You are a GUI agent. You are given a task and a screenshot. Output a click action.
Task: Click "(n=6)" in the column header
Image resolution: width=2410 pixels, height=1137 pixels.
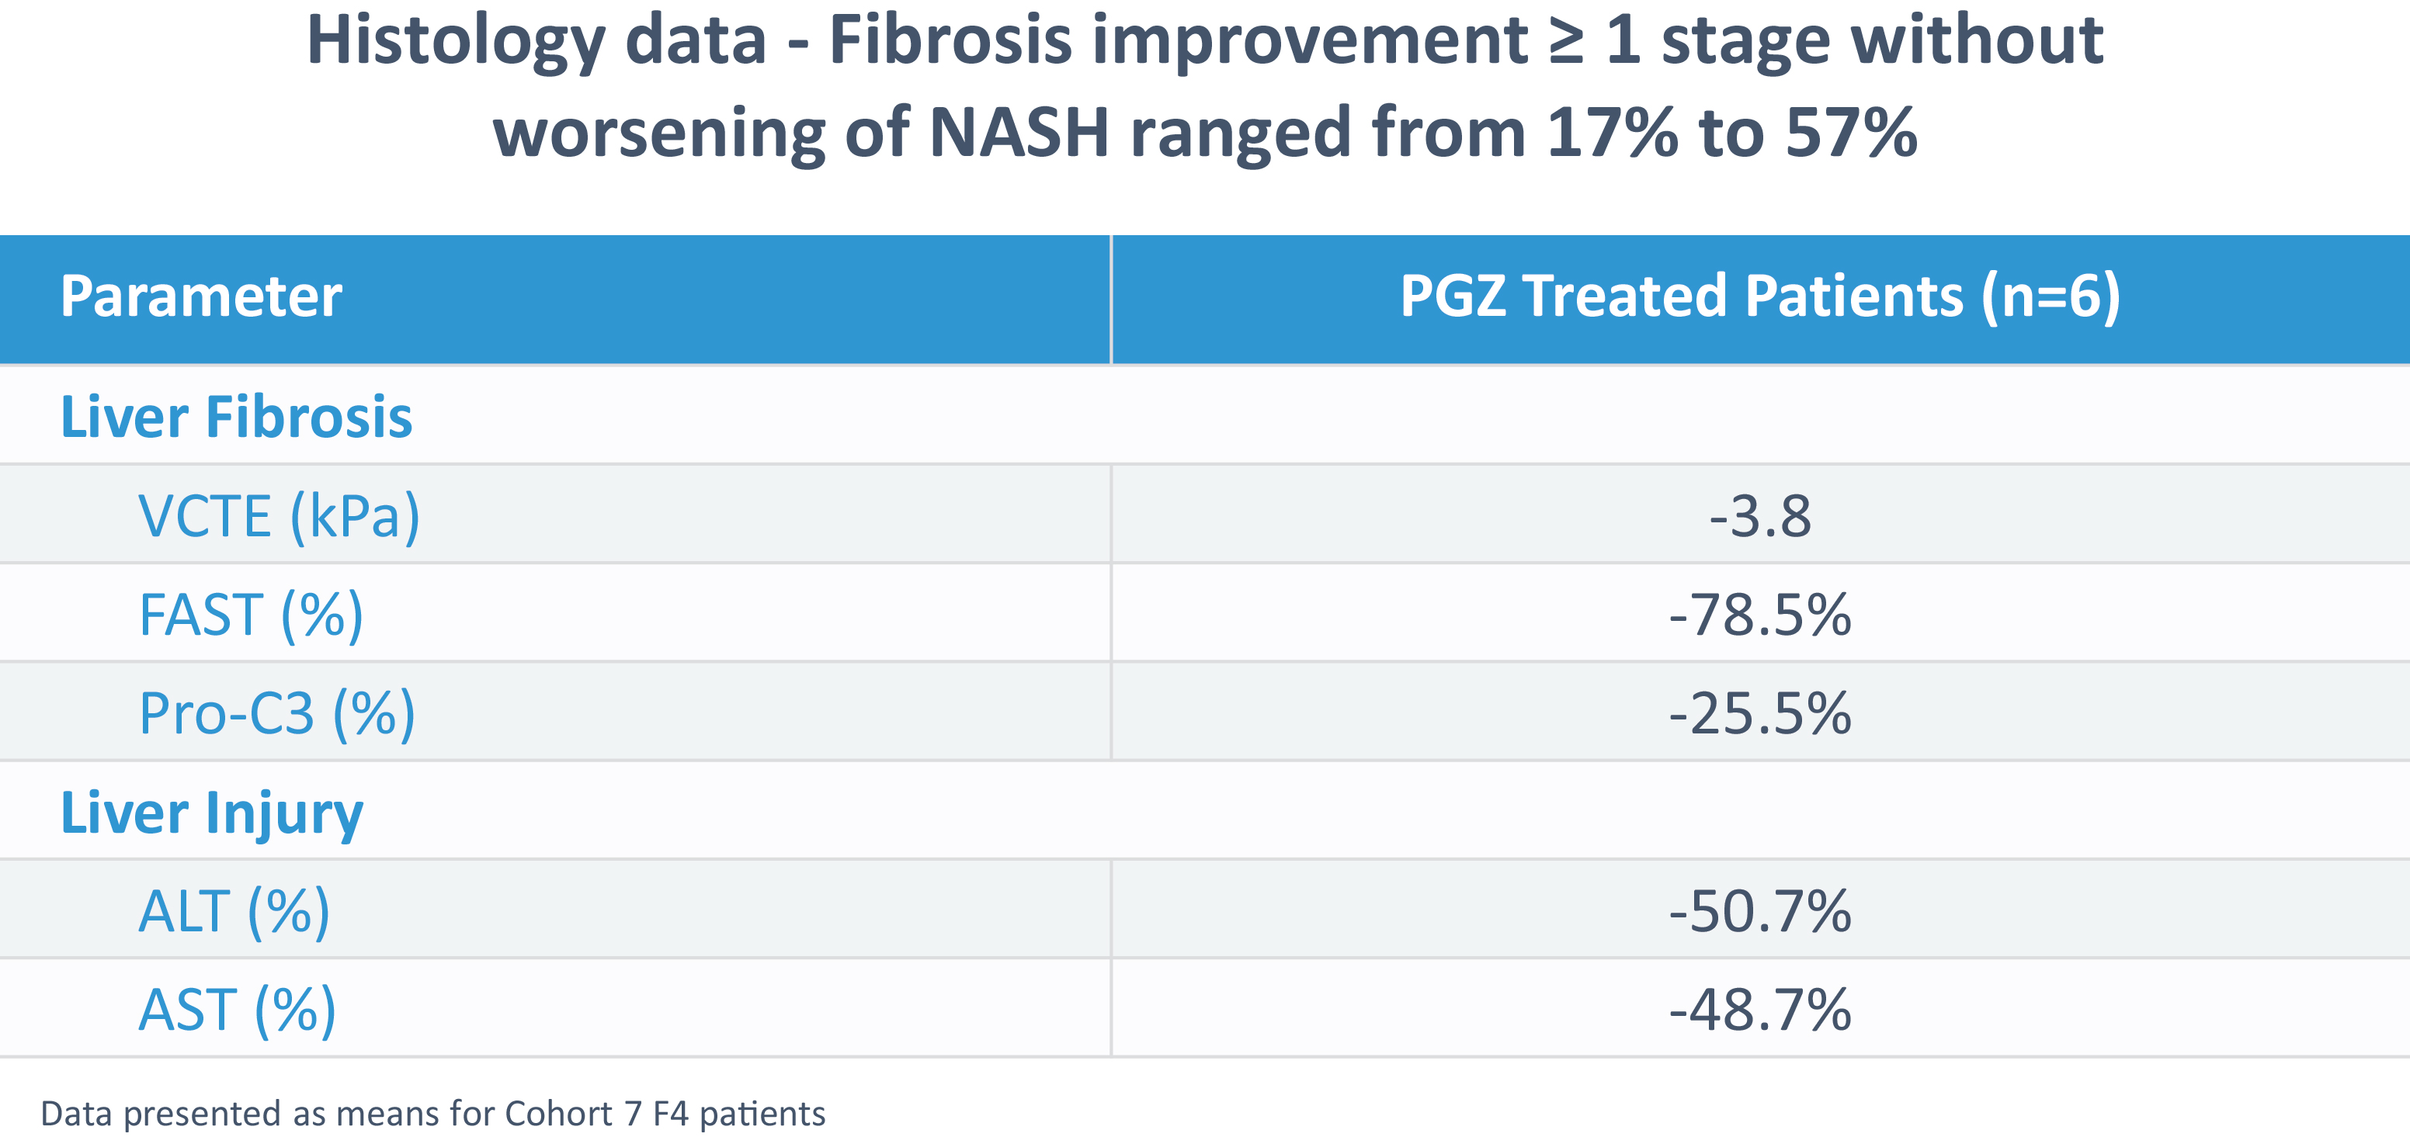point(2050,297)
